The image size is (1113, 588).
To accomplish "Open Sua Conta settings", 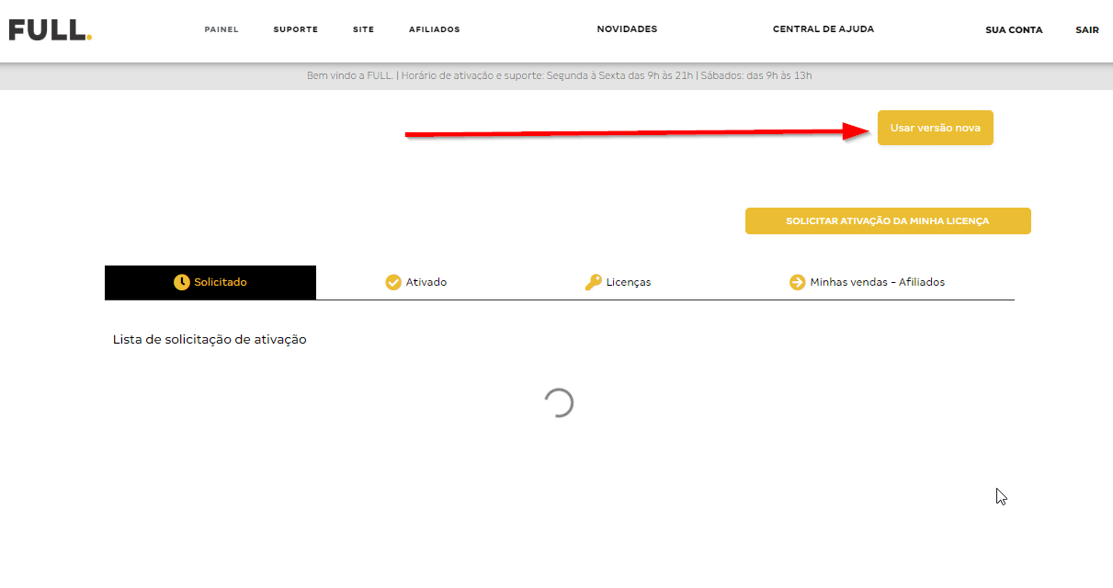I will (x=1014, y=30).
